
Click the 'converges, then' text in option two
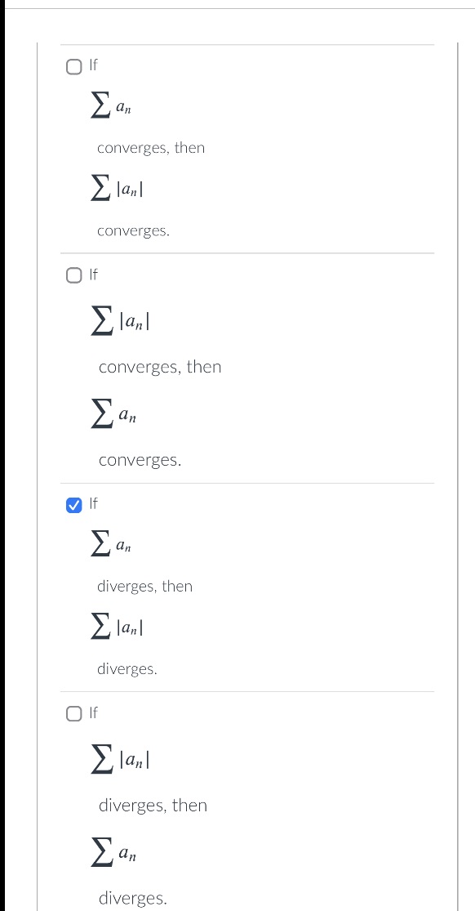click(x=159, y=367)
